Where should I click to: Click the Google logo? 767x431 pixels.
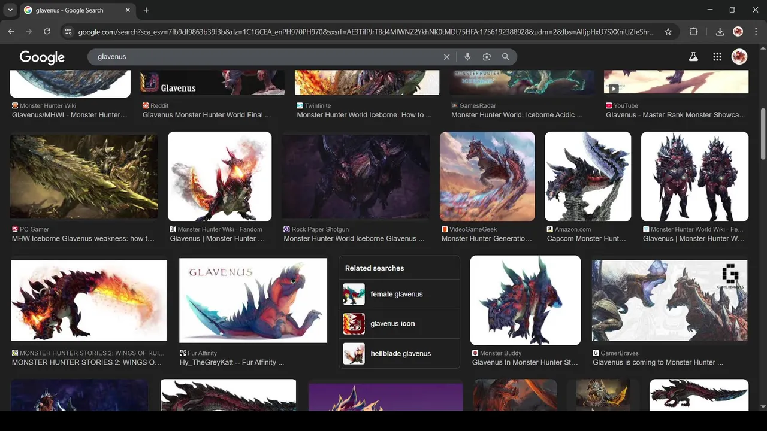click(42, 57)
